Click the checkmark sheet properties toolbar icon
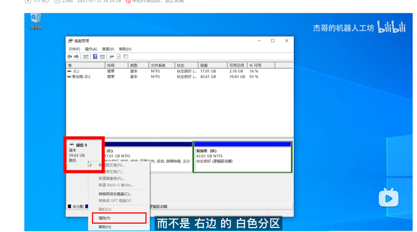The image size is (417, 232). (x=119, y=57)
